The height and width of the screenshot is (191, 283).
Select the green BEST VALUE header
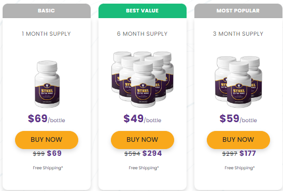[x=143, y=11]
